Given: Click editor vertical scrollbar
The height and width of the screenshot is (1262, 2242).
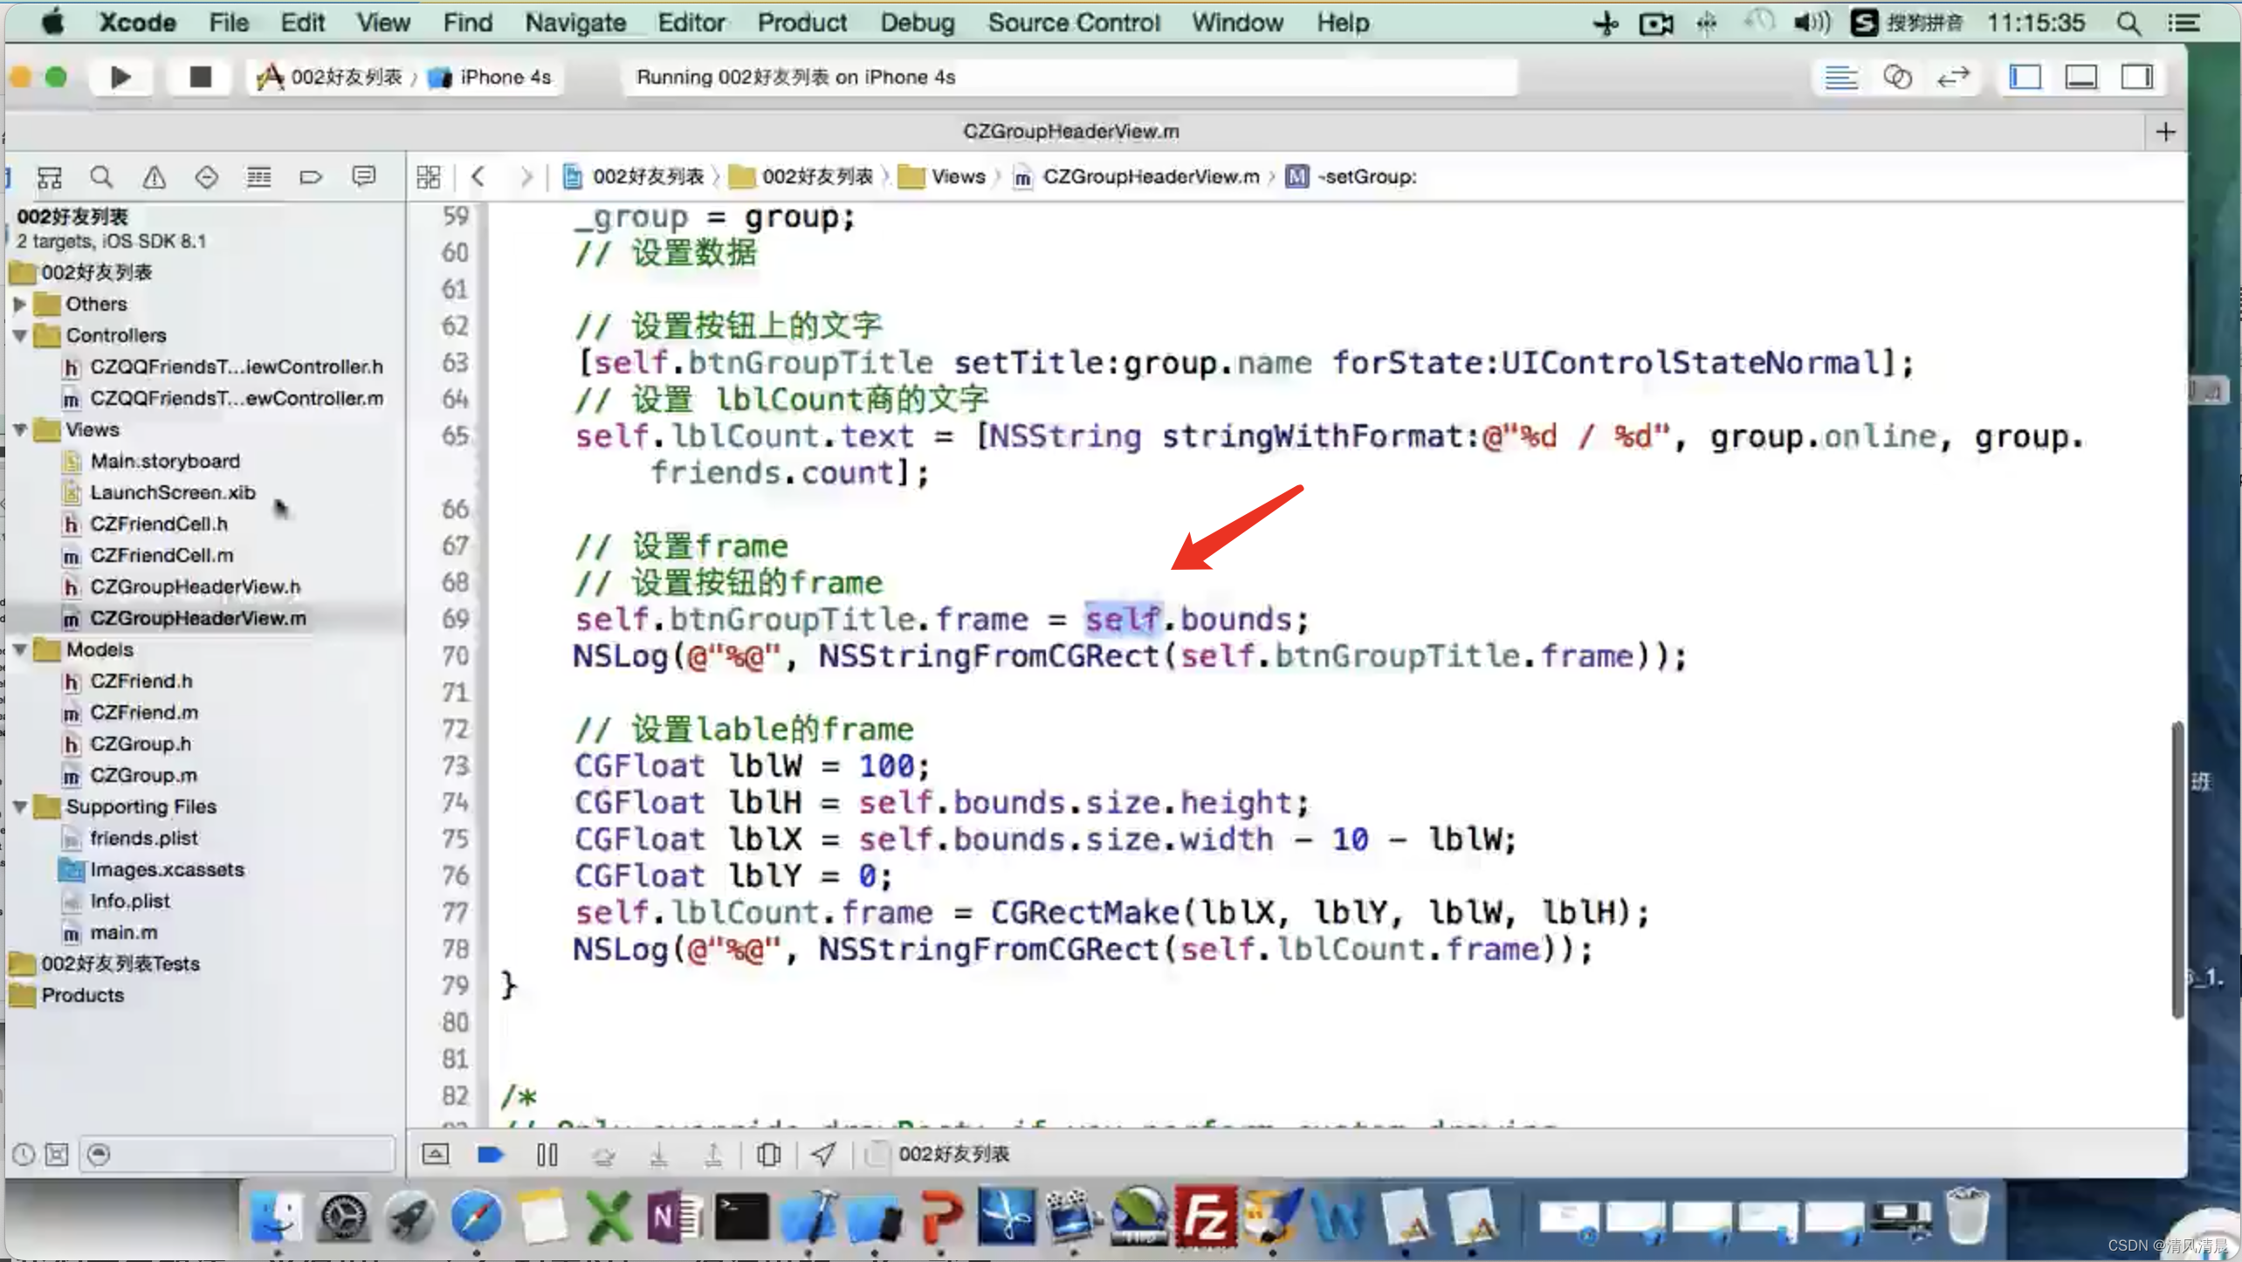Looking at the screenshot, I should [2177, 869].
